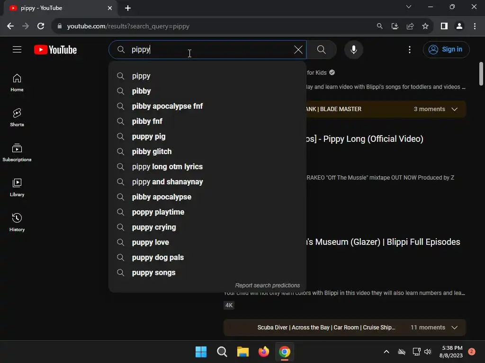Open Home in the sidebar
485x363 pixels.
[17, 83]
